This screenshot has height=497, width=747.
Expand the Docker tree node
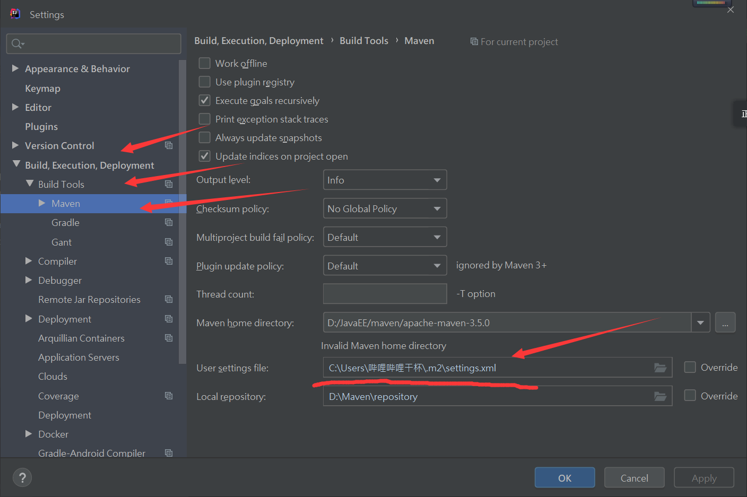tap(29, 434)
